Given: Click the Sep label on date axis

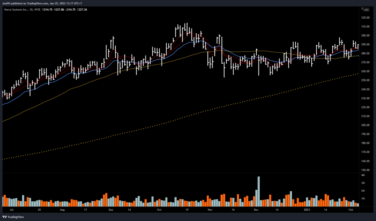Looking at the screenshot, I should pyautogui.click(x=111, y=211).
